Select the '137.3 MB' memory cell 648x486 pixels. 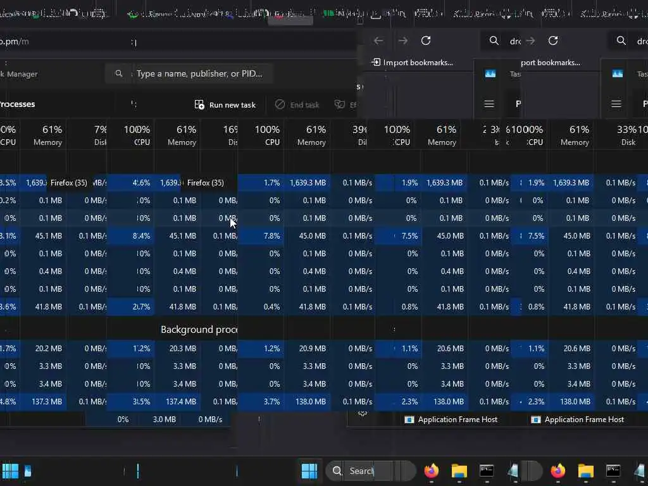[x=44, y=401]
